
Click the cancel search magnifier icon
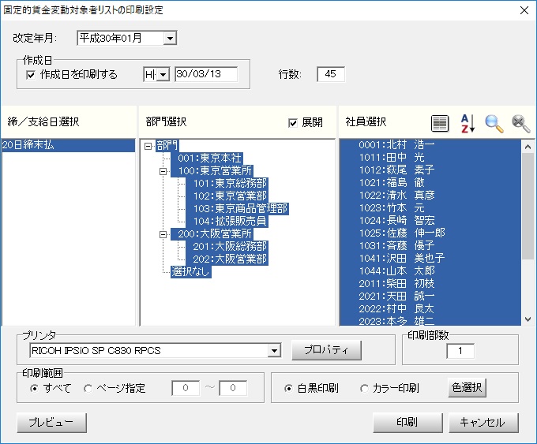[x=521, y=124]
